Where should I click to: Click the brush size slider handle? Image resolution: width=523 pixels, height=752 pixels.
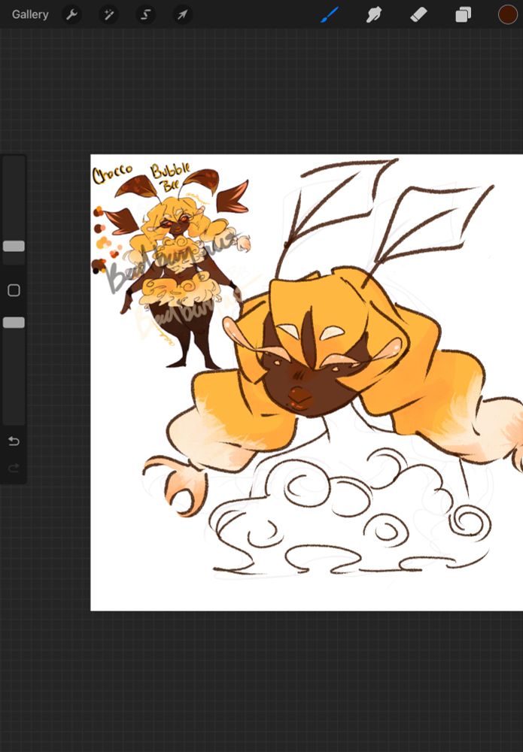pyautogui.click(x=14, y=246)
